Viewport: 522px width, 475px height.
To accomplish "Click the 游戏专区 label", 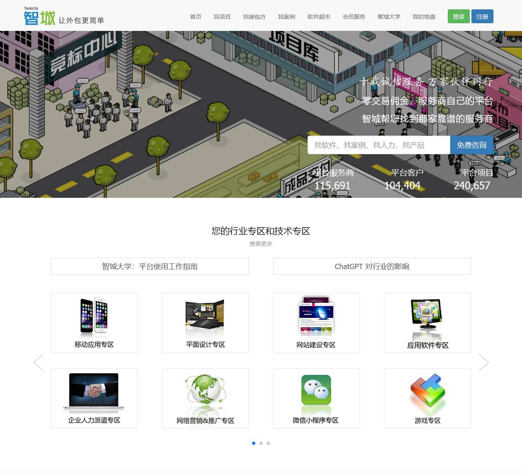I will pyautogui.click(x=428, y=420).
